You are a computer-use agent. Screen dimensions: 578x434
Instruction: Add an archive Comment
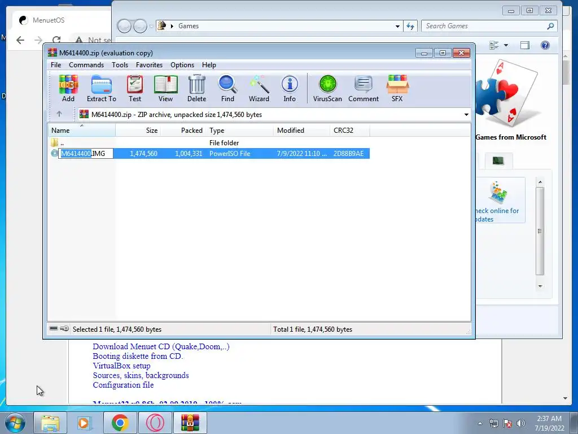364,88
